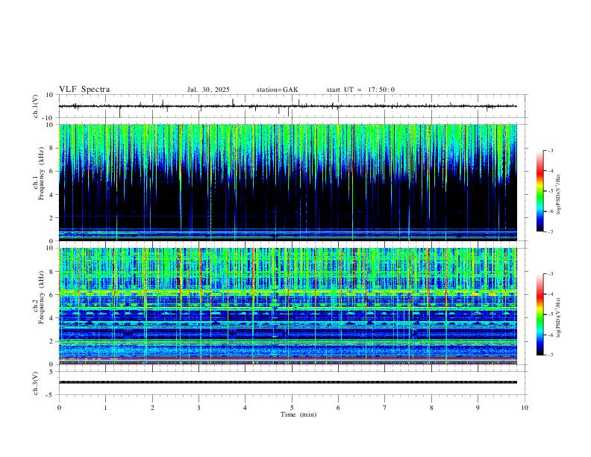Viewport: 591px width, 457px height.
Task: Click the time axis tick labeled 10
Action: [x=525, y=408]
